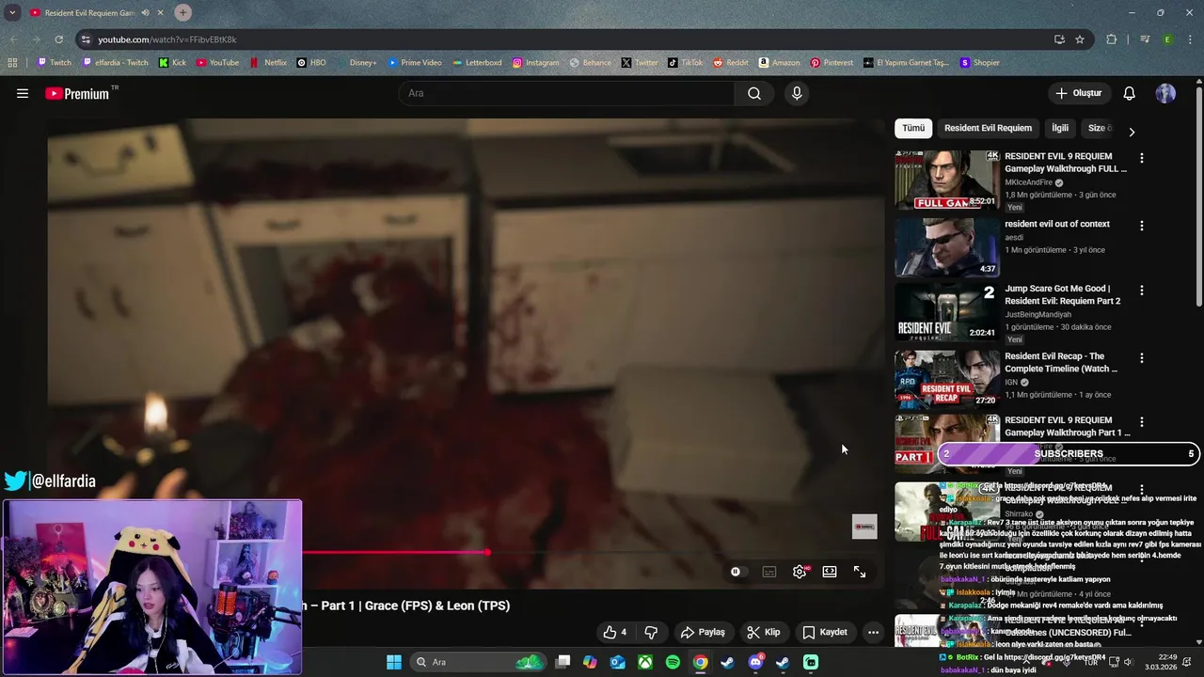This screenshot has width=1204, height=677.
Task: Open Discord from the taskbar
Action: click(755, 662)
